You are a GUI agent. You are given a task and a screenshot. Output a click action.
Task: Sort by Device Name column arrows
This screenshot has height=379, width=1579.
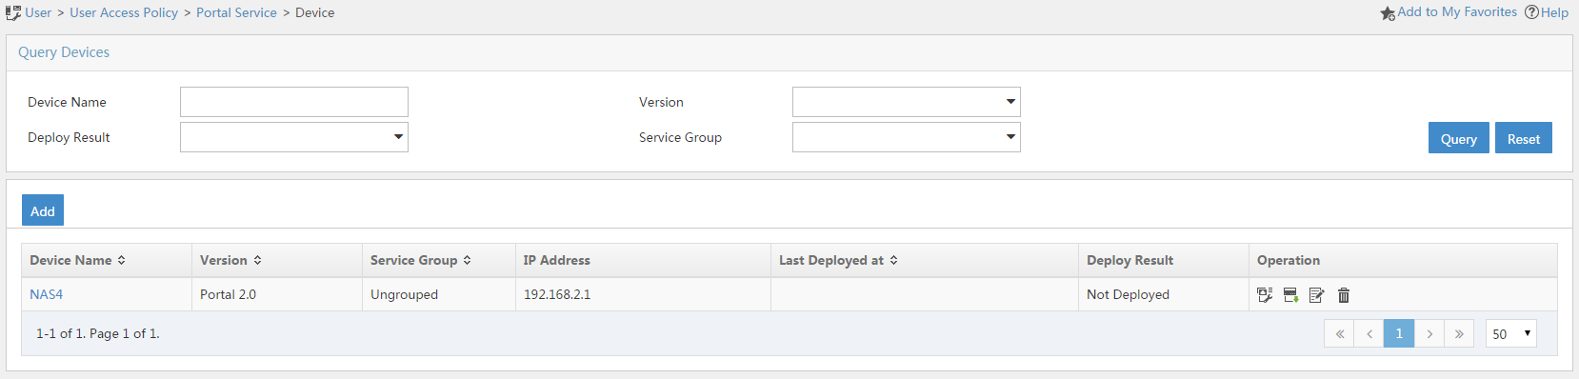[121, 260]
